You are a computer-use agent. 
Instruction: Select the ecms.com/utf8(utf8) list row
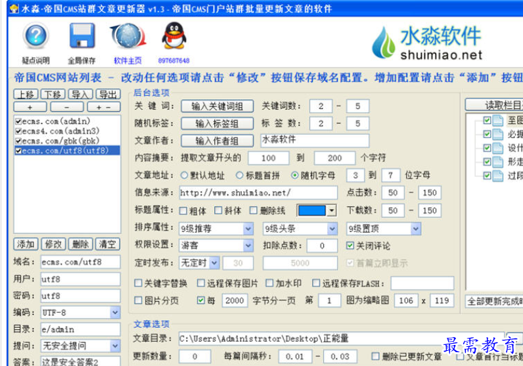[67, 150]
